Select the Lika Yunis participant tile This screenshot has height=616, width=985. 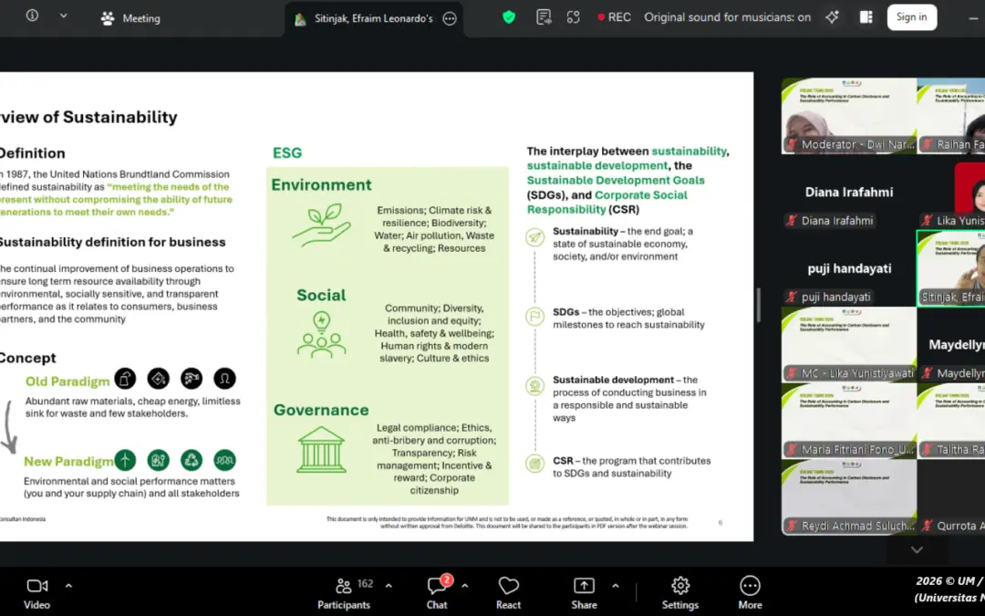tap(951, 193)
